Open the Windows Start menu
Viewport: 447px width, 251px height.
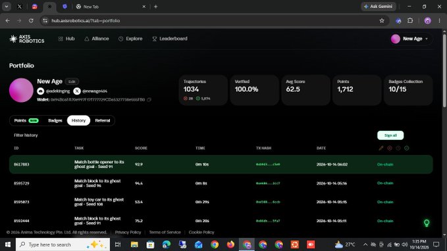pos(8,244)
